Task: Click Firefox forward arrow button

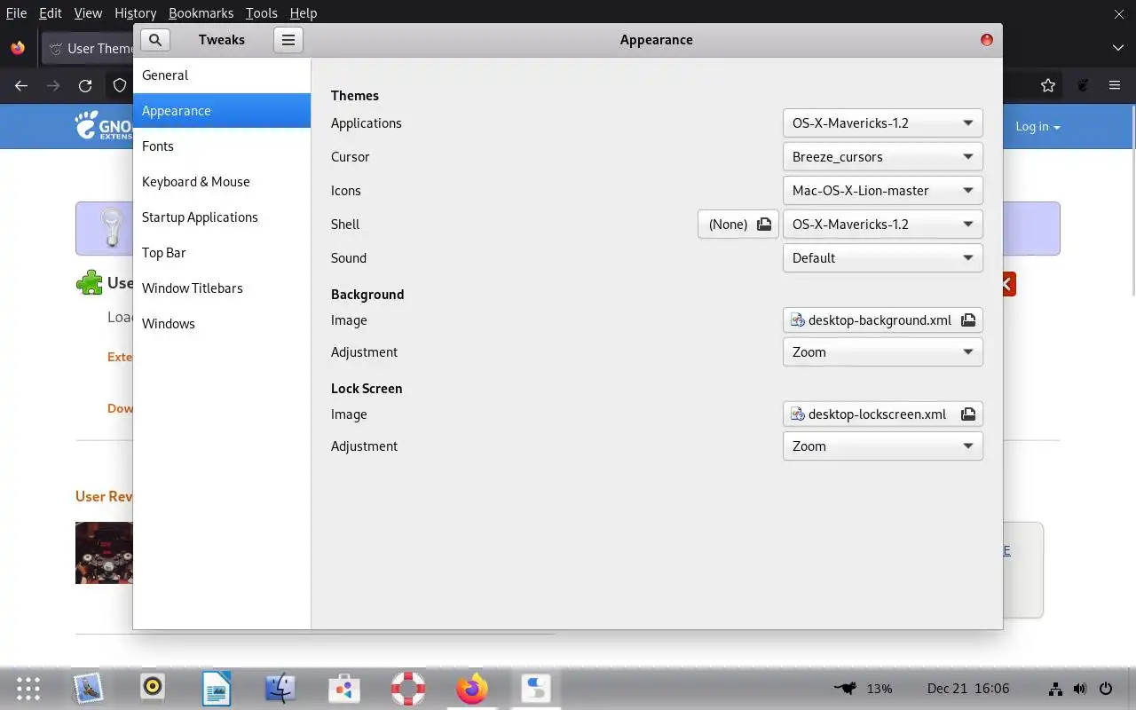Action: [x=53, y=86]
